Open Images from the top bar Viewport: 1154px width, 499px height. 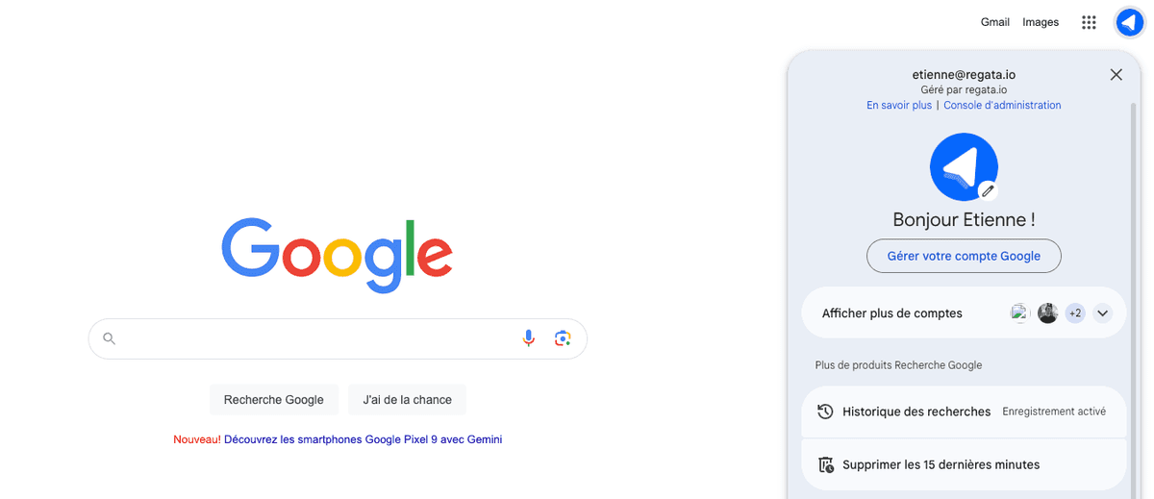coord(1041,22)
